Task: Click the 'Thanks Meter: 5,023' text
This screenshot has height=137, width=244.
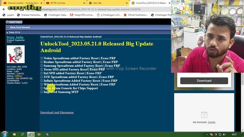Action: 17,83
